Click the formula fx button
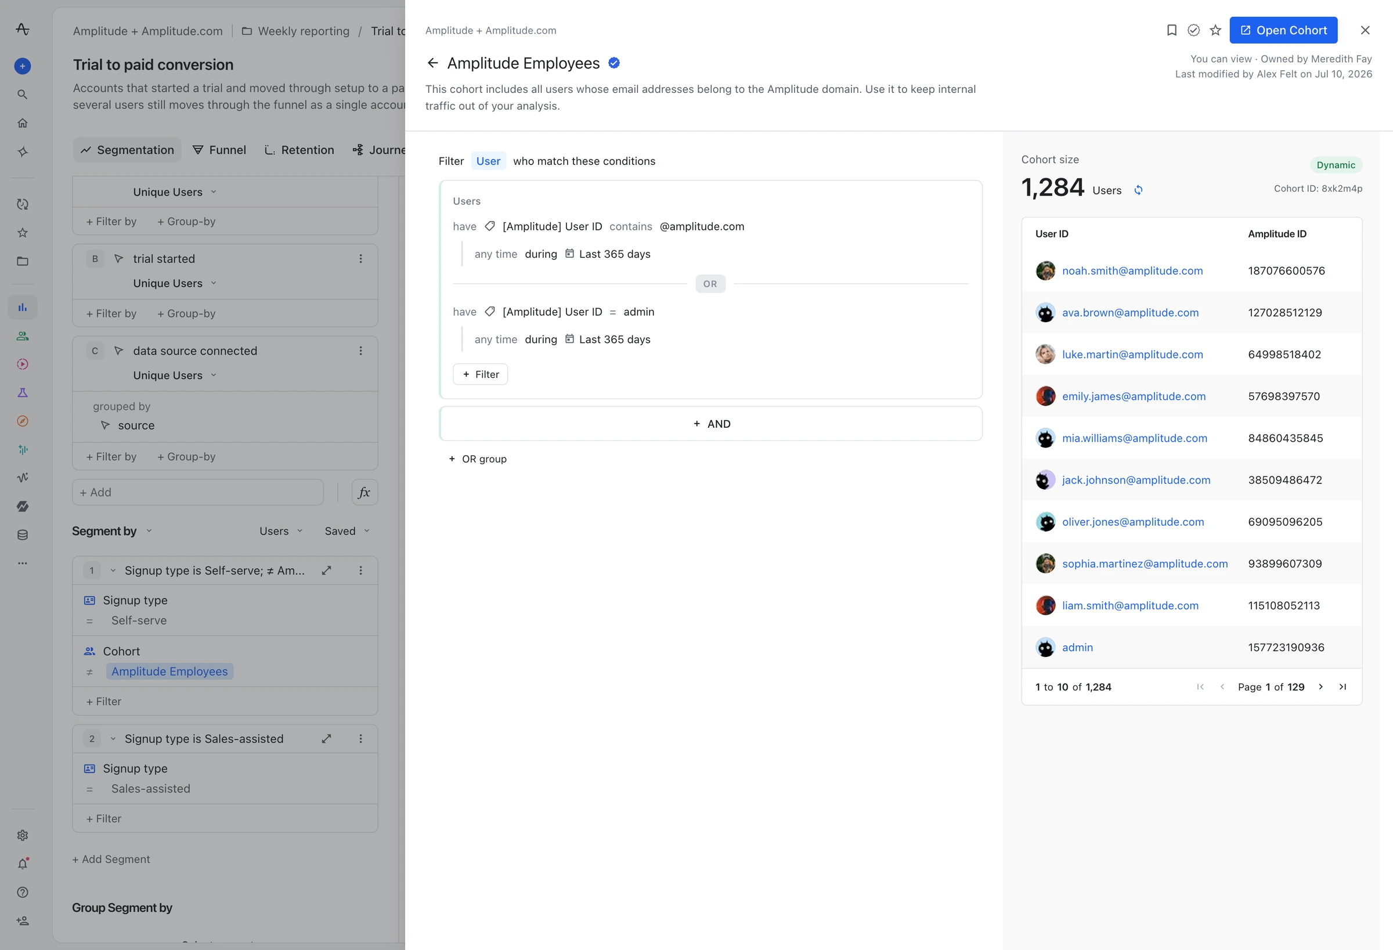The width and height of the screenshot is (1393, 950). coord(364,492)
